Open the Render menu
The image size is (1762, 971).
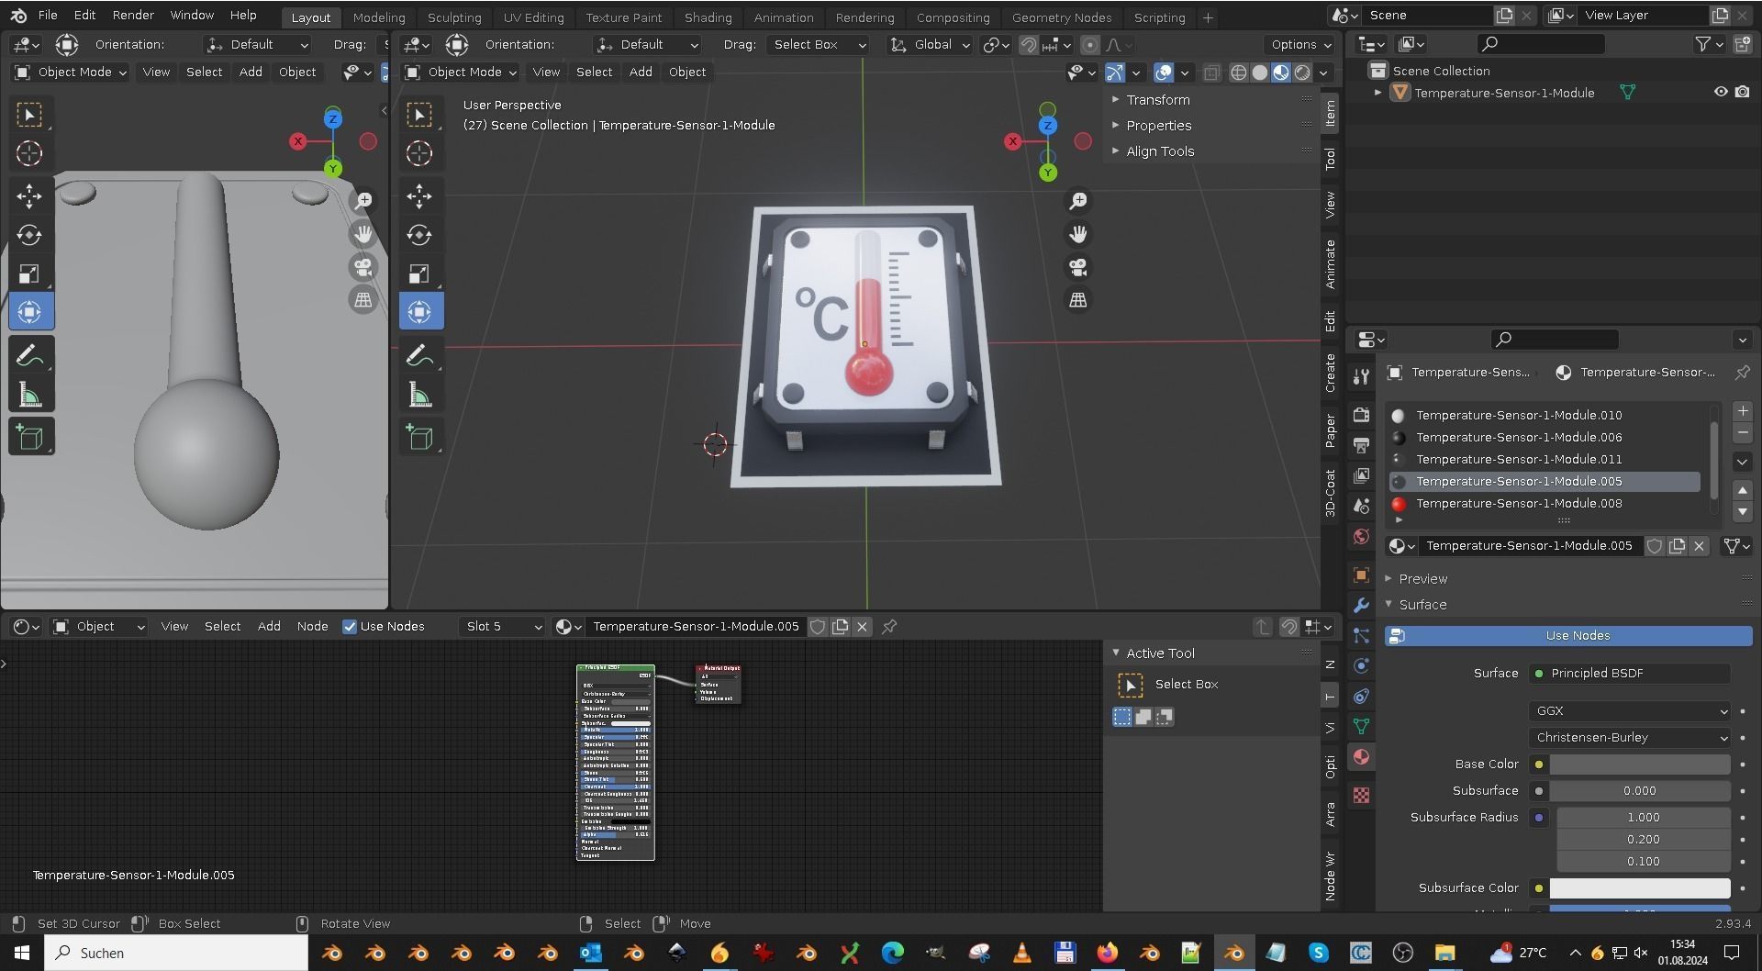133,16
